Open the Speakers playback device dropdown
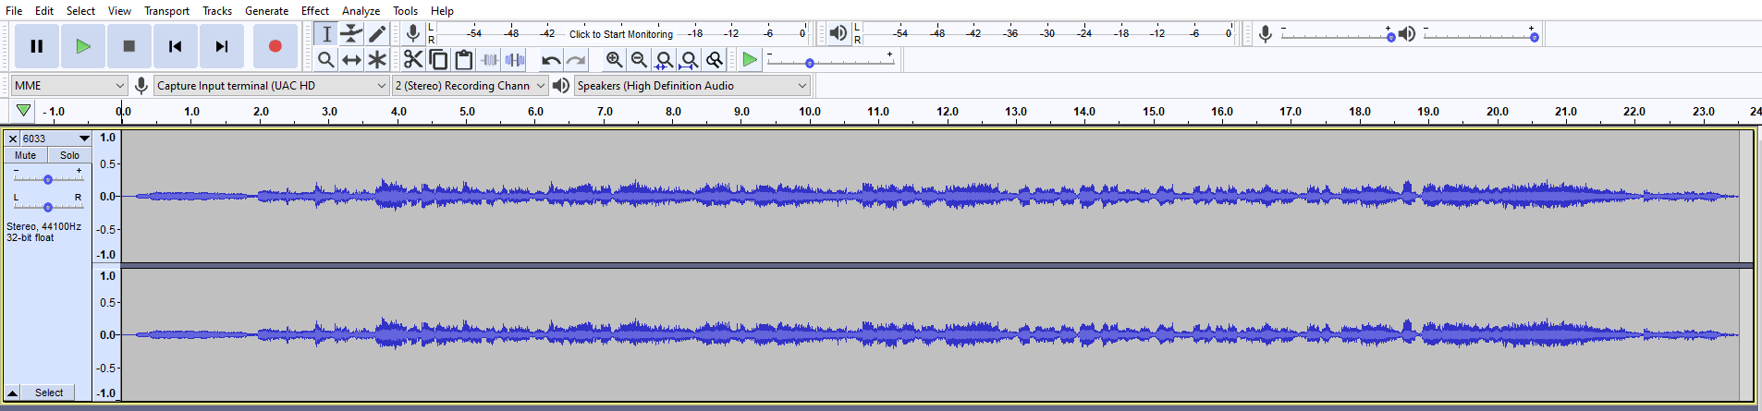This screenshot has height=411, width=1762. tap(692, 85)
